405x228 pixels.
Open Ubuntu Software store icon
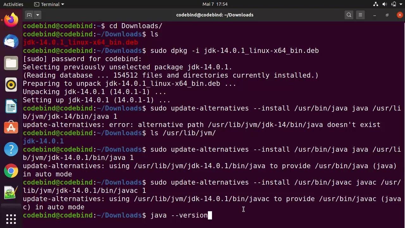pyautogui.click(x=11, y=128)
